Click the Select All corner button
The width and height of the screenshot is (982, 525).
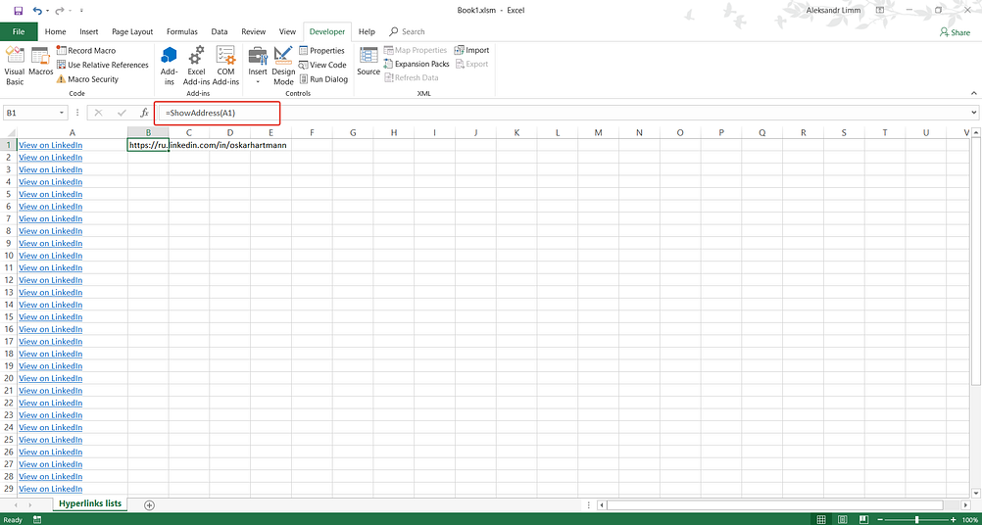pos(8,132)
